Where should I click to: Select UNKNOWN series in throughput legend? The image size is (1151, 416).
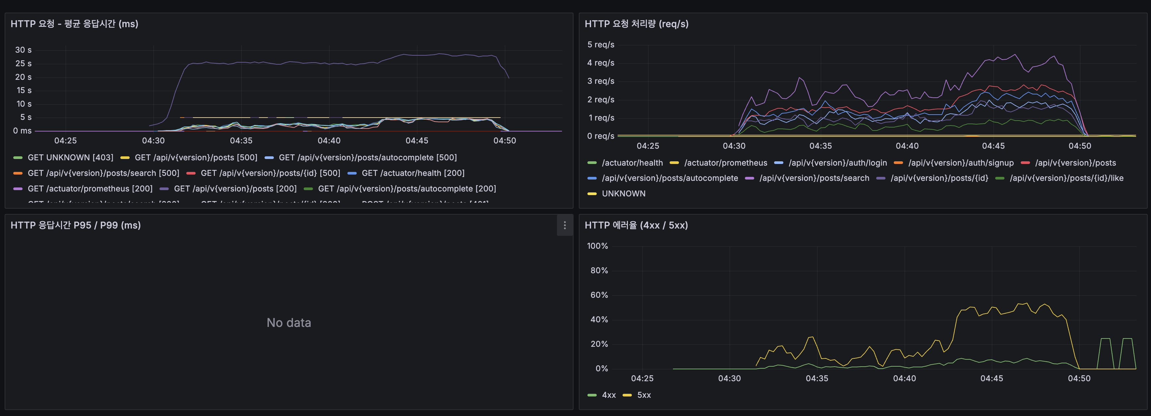click(623, 194)
